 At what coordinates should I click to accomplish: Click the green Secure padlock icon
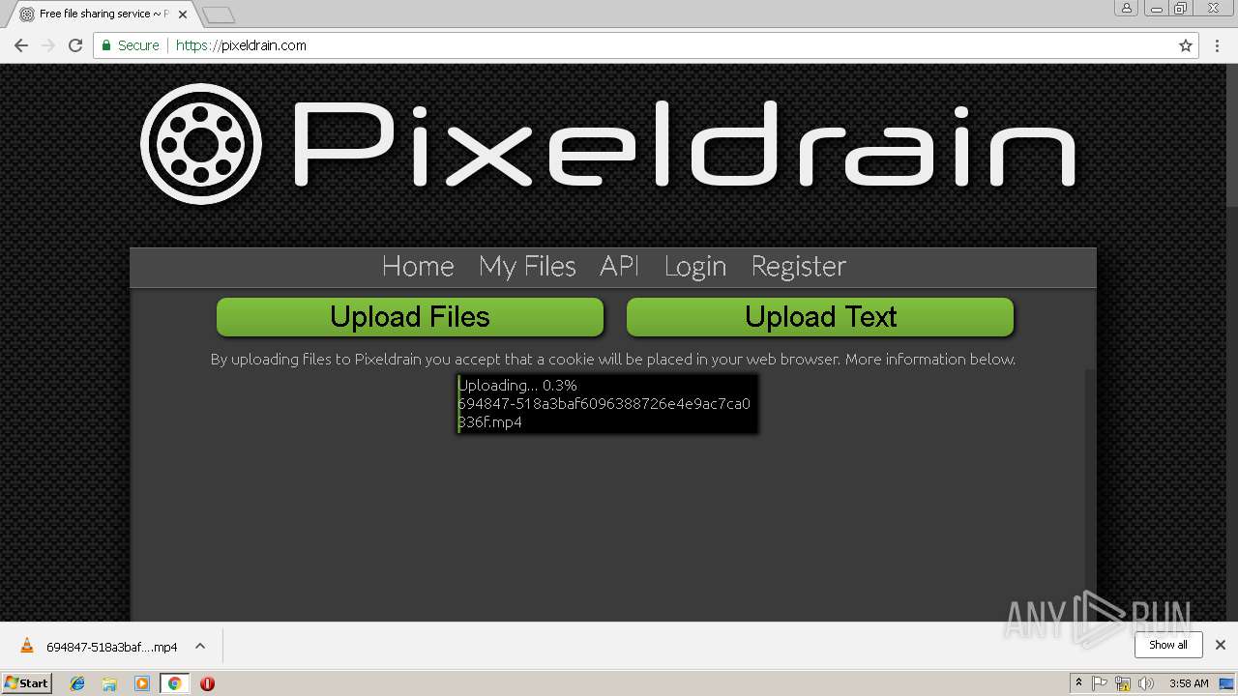pyautogui.click(x=106, y=45)
